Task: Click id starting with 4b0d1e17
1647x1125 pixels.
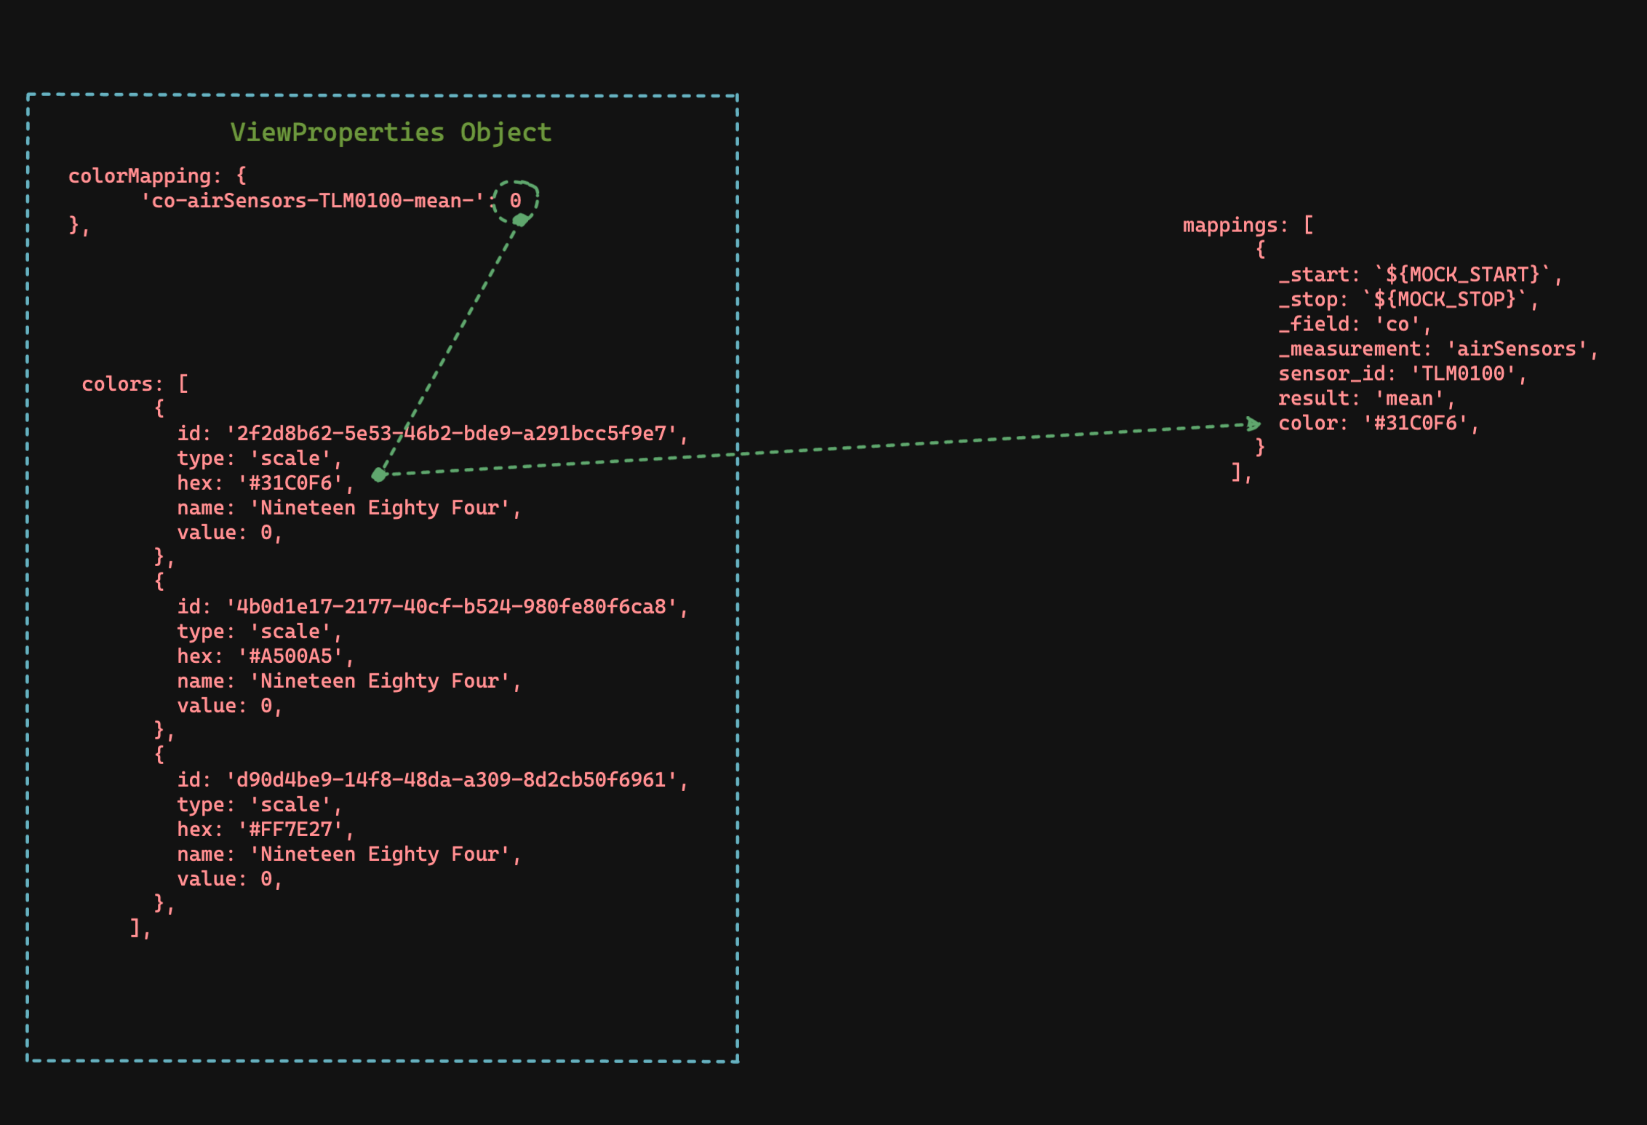Action: (451, 607)
